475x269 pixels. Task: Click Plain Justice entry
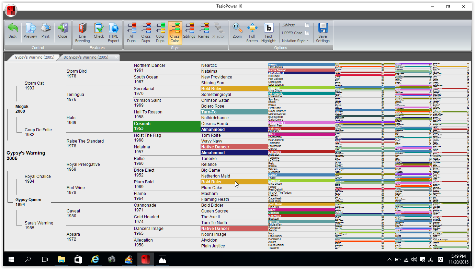(213, 246)
